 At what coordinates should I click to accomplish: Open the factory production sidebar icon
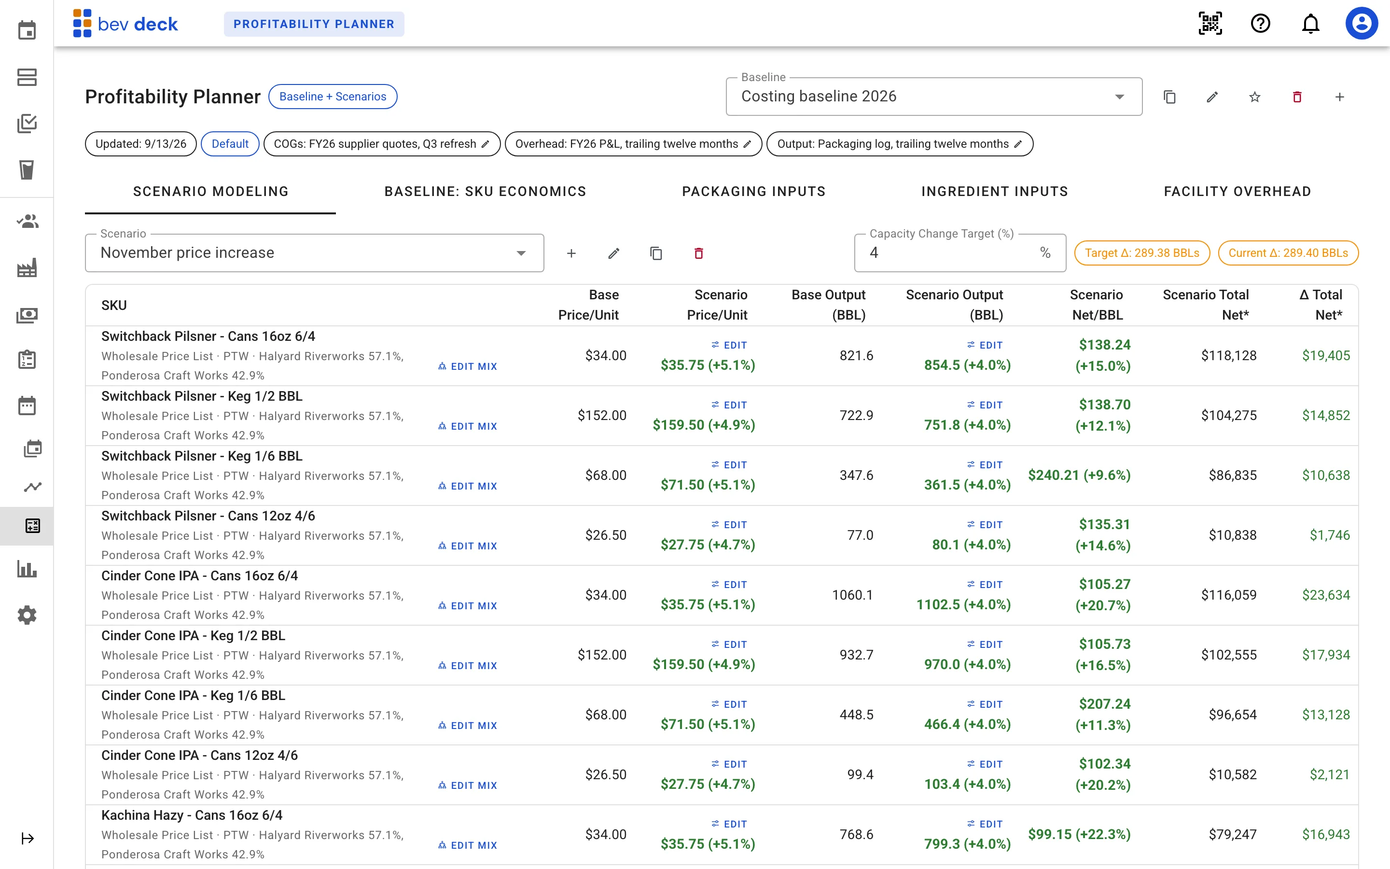[x=27, y=267]
